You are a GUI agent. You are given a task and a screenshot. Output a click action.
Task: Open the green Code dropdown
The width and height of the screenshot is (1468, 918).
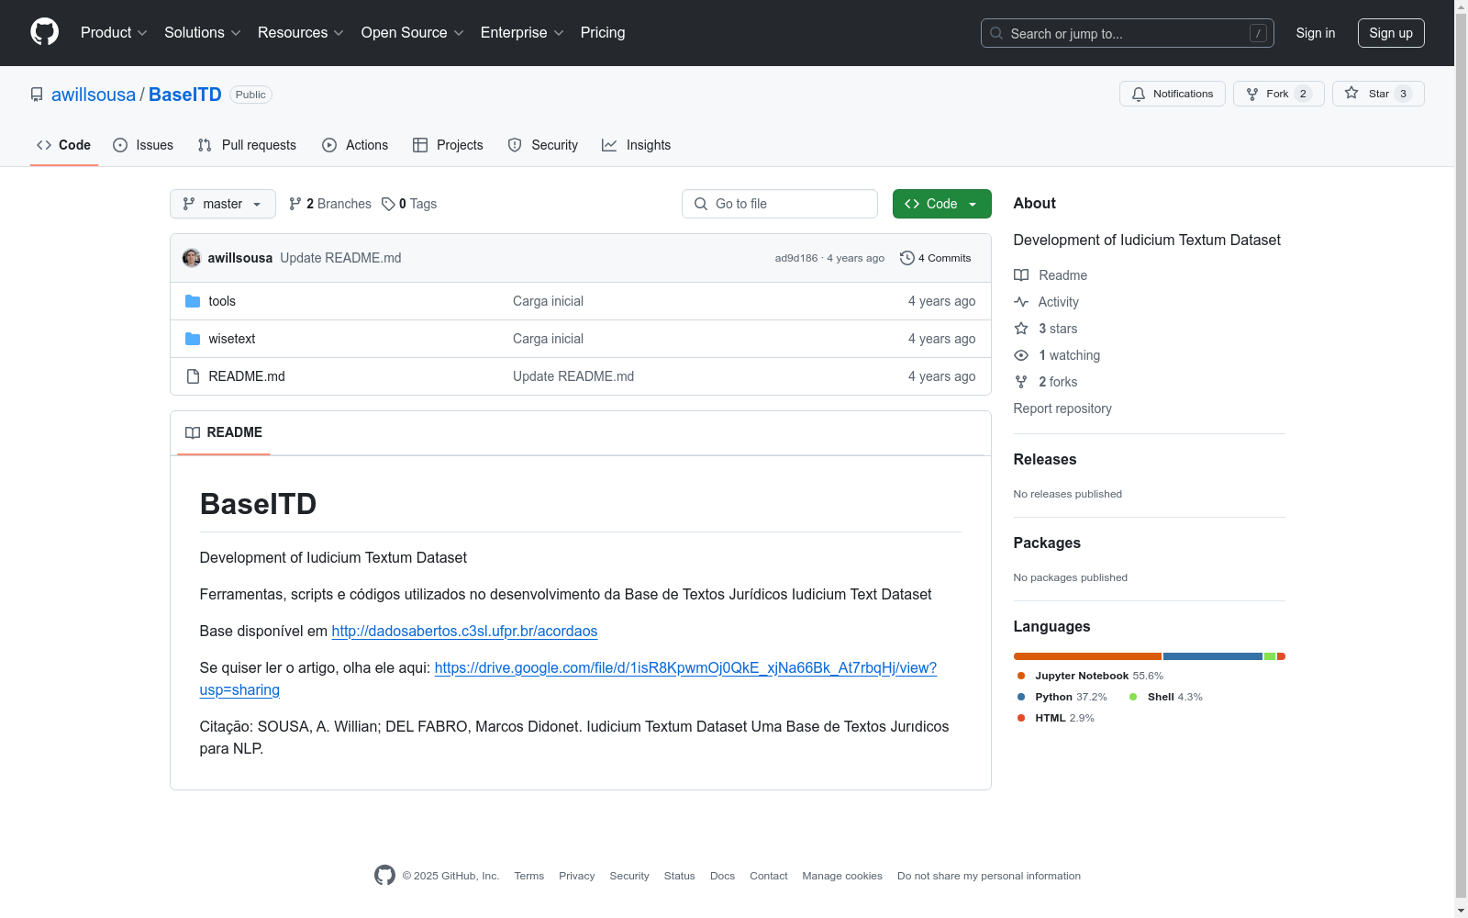[941, 204]
